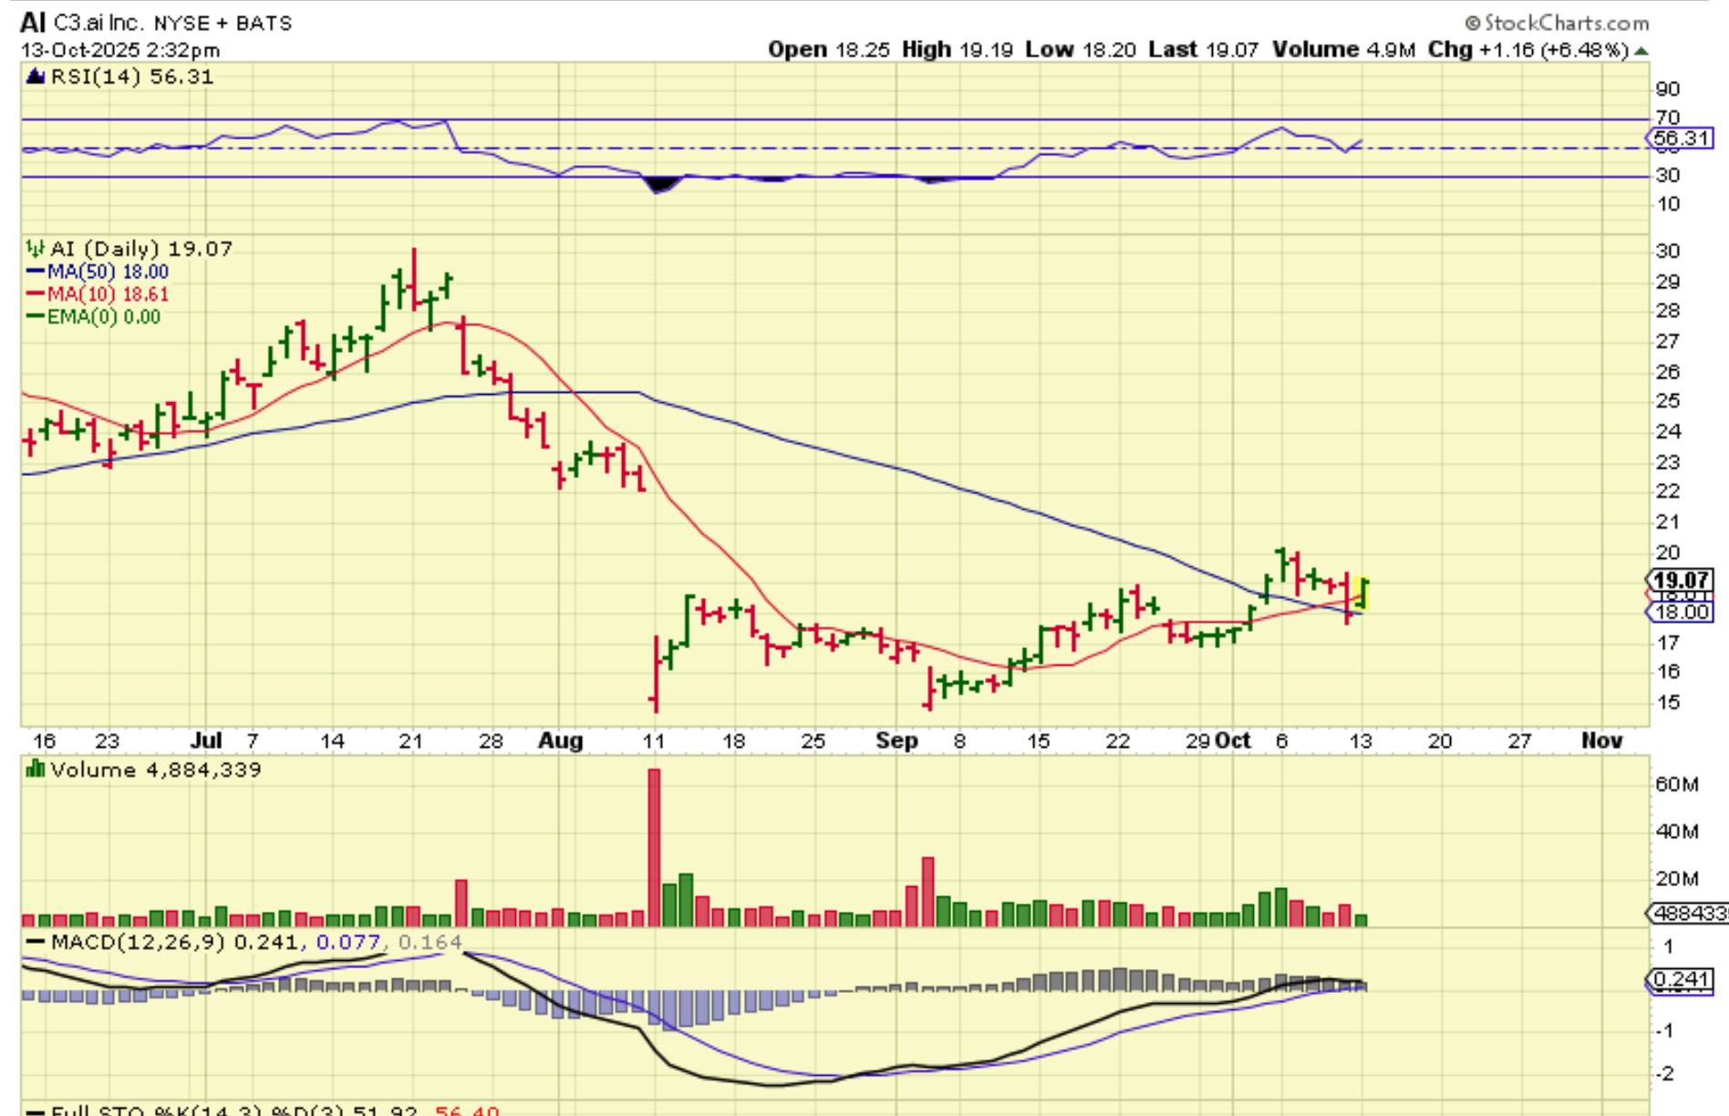The width and height of the screenshot is (1729, 1116).
Task: Click the green line marker before EMA(0)
Action: (x=36, y=316)
